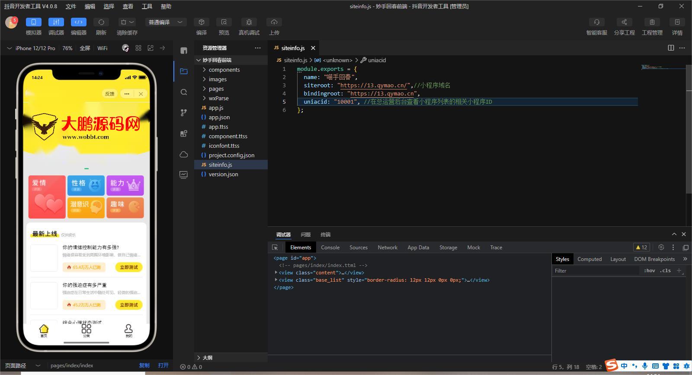Change the 76% simulator zoom
692x375 pixels.
[67, 48]
